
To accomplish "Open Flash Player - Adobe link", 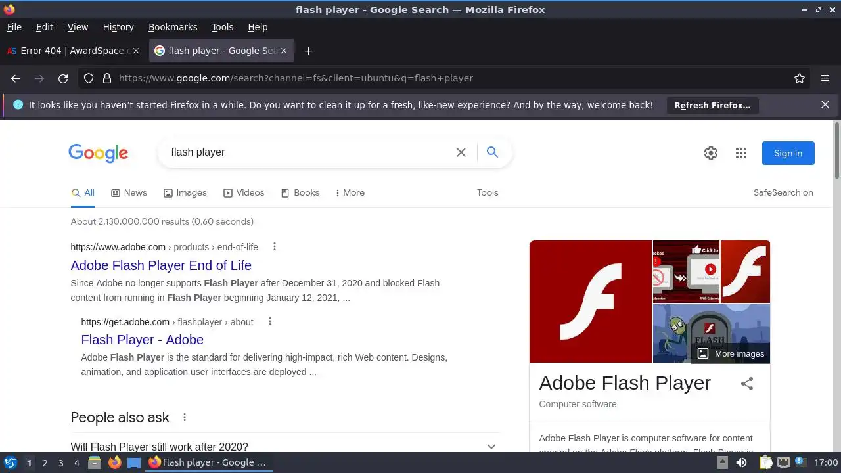I will click(143, 340).
